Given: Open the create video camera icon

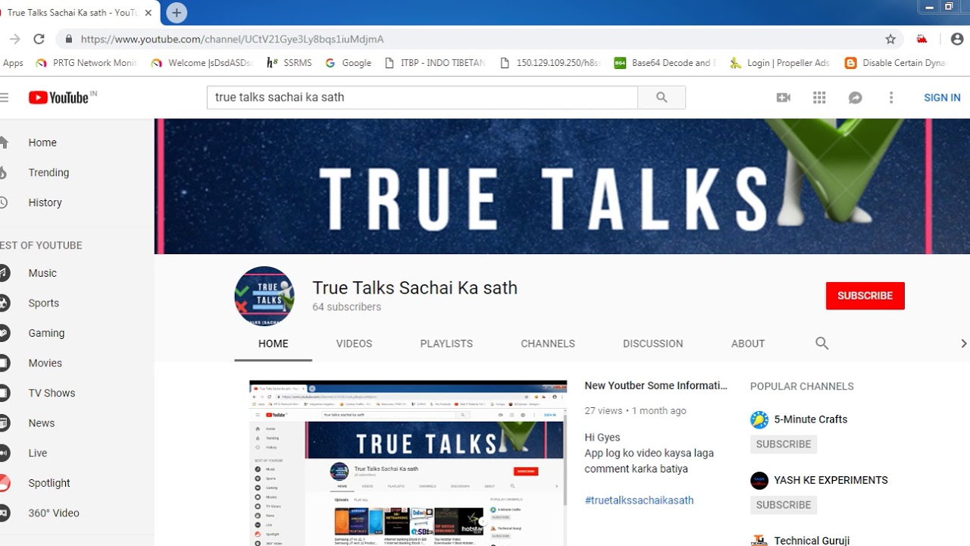Looking at the screenshot, I should point(784,98).
